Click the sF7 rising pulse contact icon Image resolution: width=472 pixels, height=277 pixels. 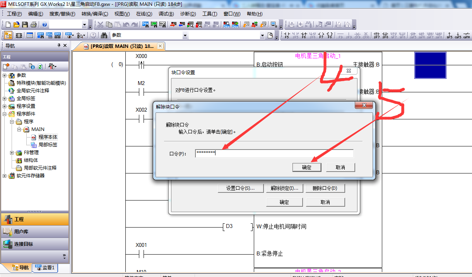click(376, 36)
